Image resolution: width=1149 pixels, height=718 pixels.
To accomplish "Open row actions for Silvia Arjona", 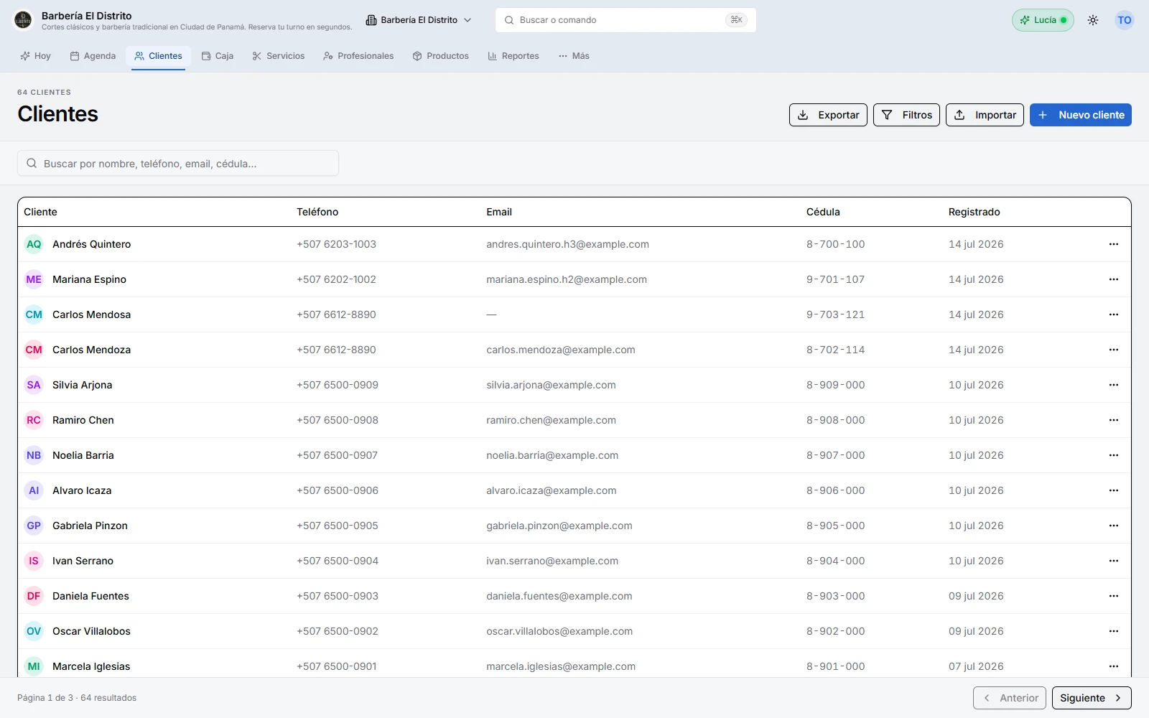I will tap(1114, 385).
